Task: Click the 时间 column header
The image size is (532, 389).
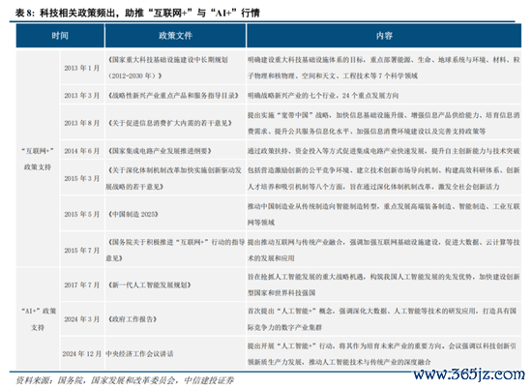Action: (x=60, y=36)
